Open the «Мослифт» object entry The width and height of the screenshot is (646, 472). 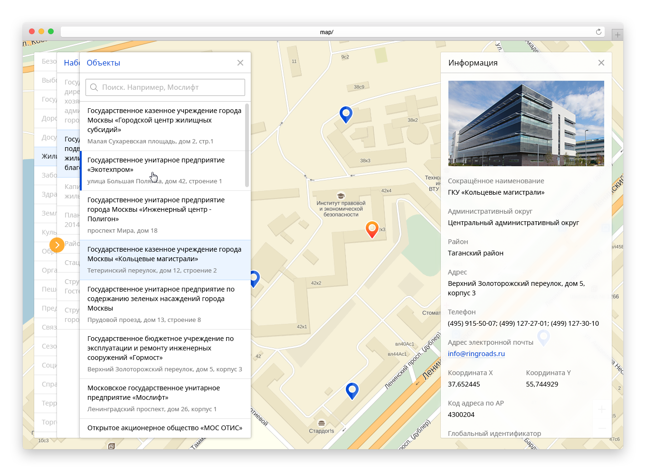pos(165,398)
